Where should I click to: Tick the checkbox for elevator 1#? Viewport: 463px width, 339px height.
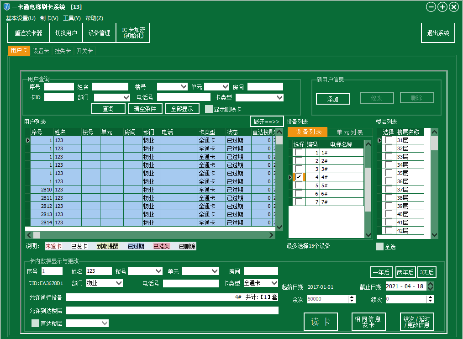pyautogui.click(x=299, y=152)
